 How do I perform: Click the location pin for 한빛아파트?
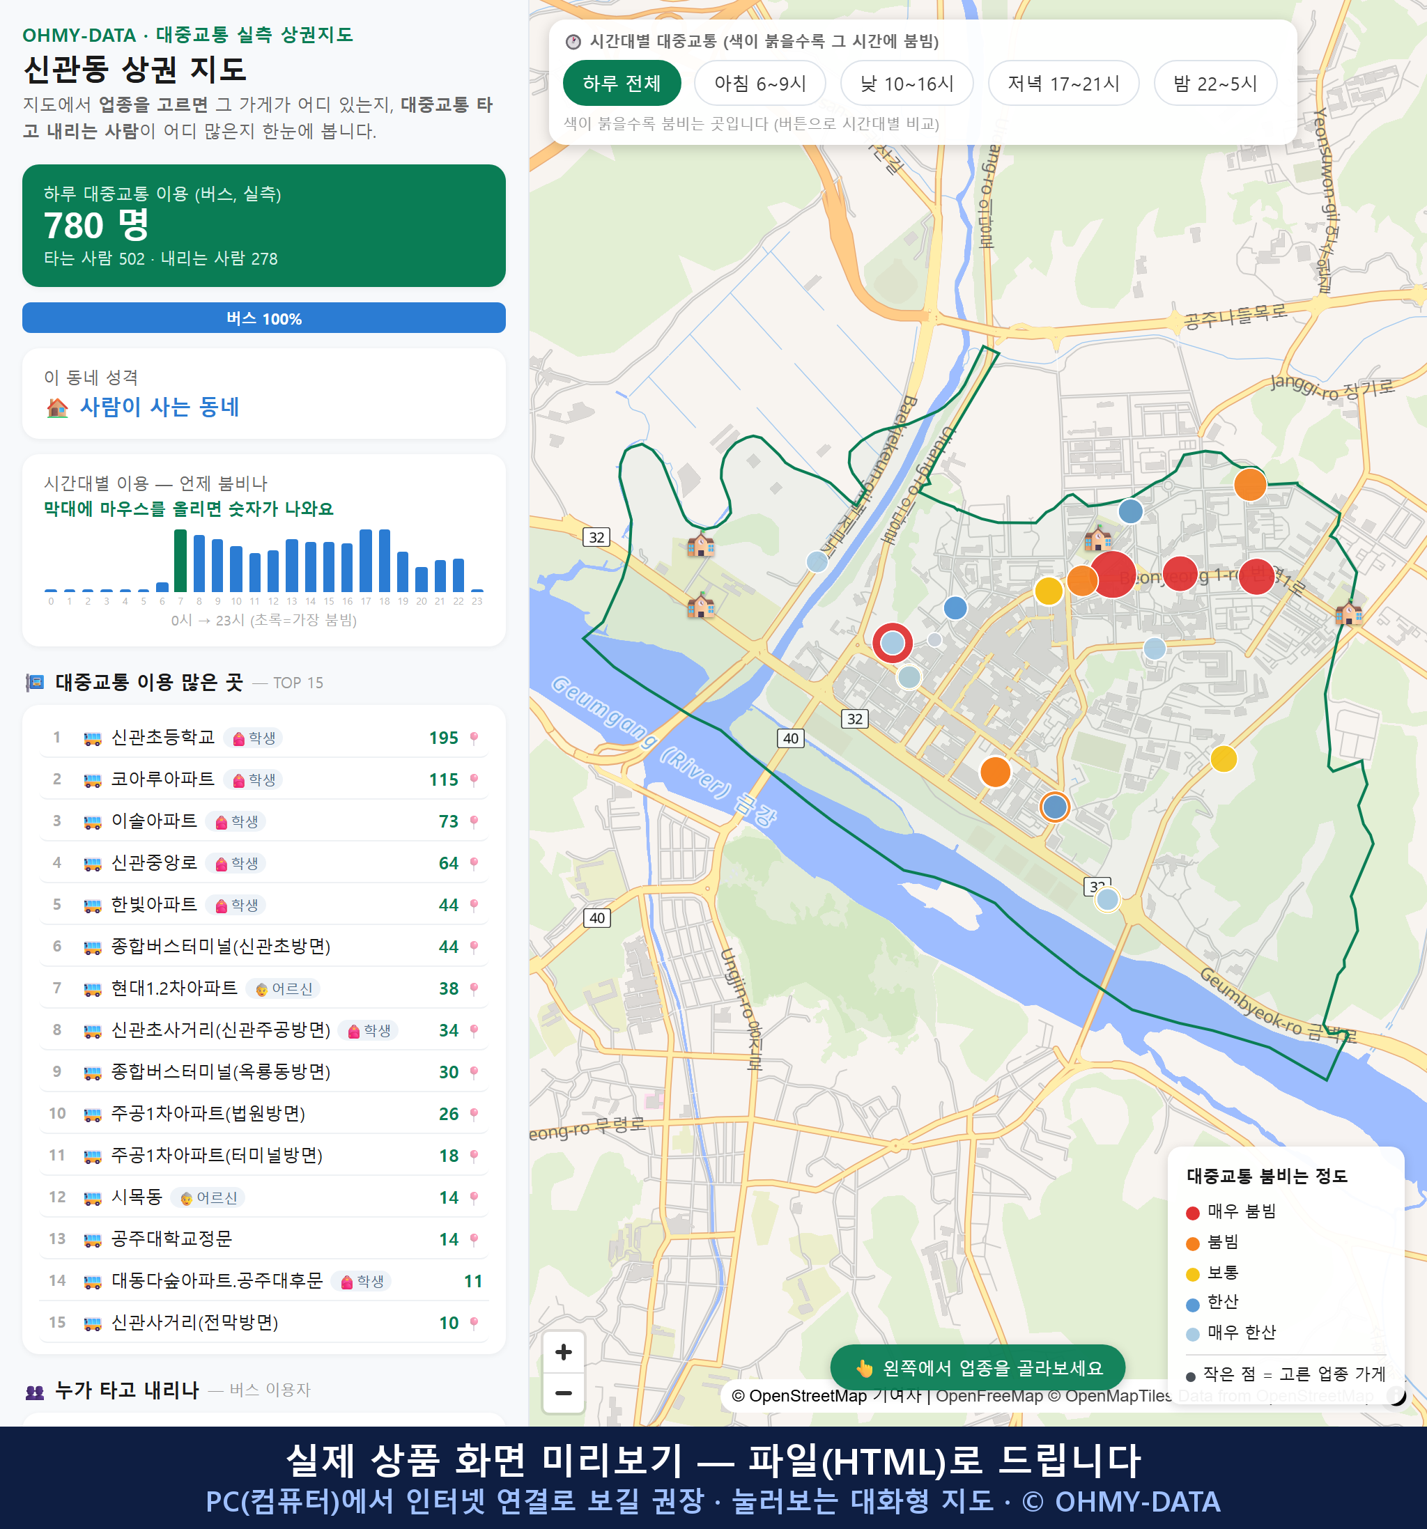474,906
